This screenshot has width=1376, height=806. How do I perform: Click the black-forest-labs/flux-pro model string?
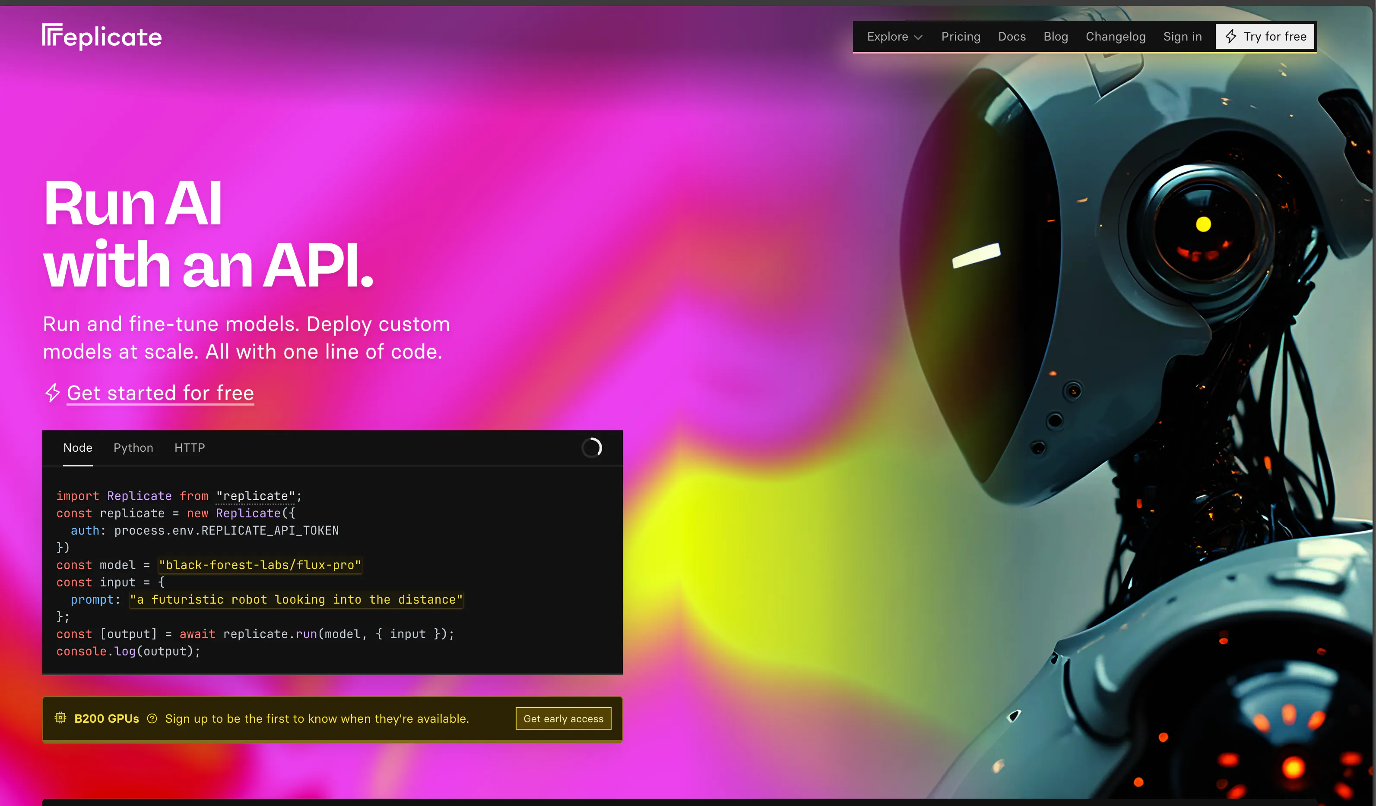(260, 565)
